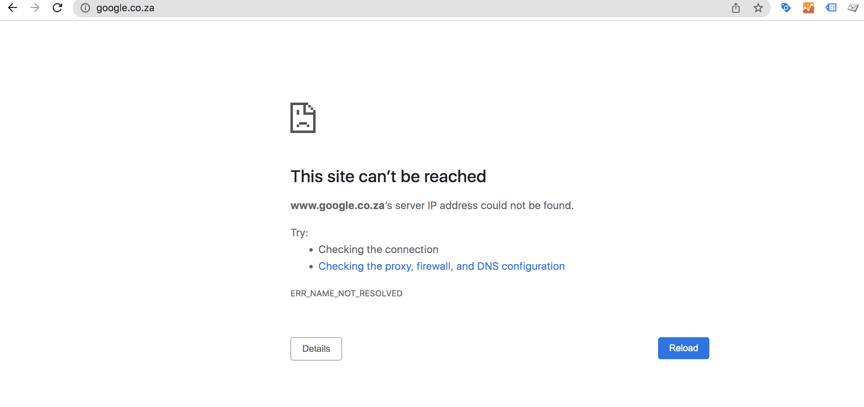Click the Details button
Viewport: 864px width, 407px height.
point(316,348)
